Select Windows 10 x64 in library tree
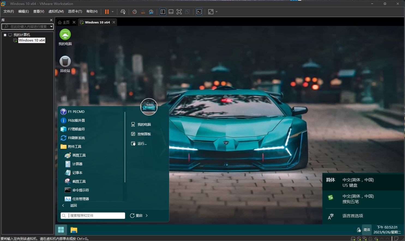This screenshot has height=241, width=405. tap(32, 40)
